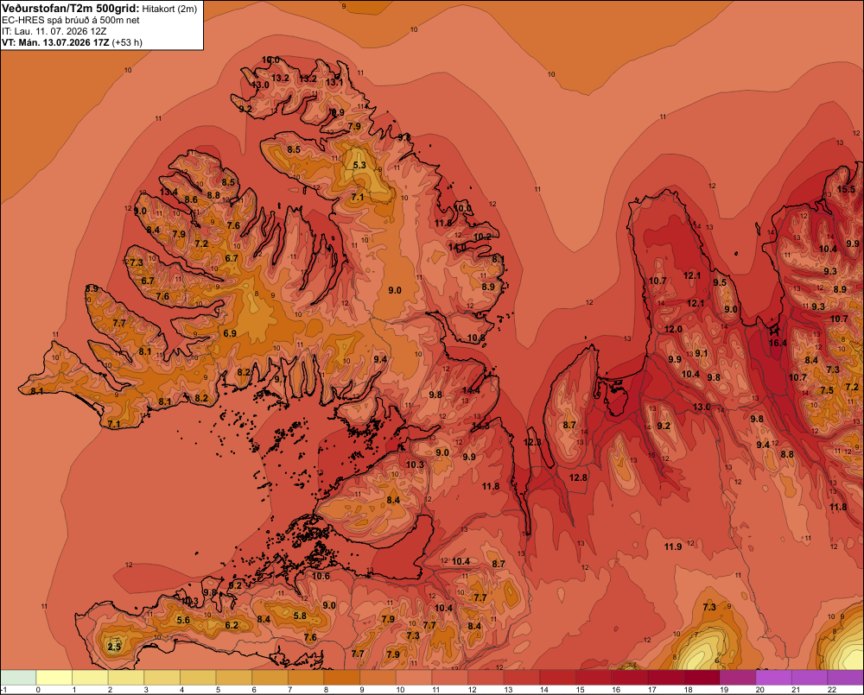
Task: Click the 2.5 temperature label on the glacier
Action: [114, 647]
